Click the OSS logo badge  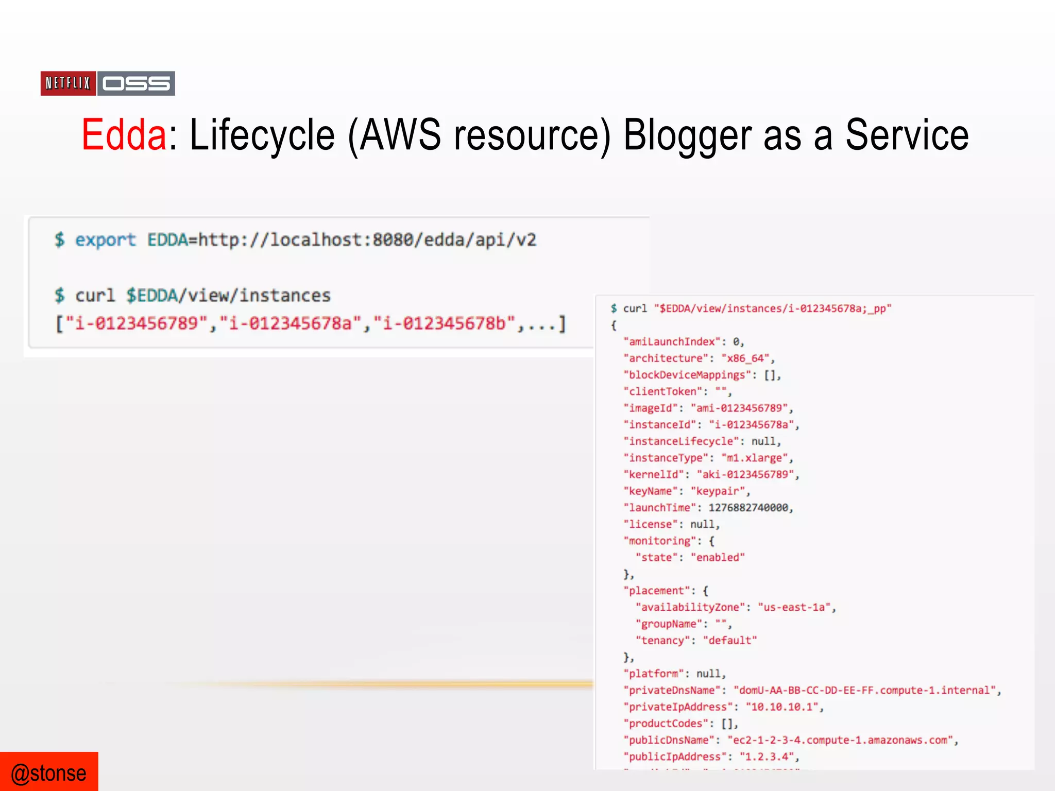137,83
